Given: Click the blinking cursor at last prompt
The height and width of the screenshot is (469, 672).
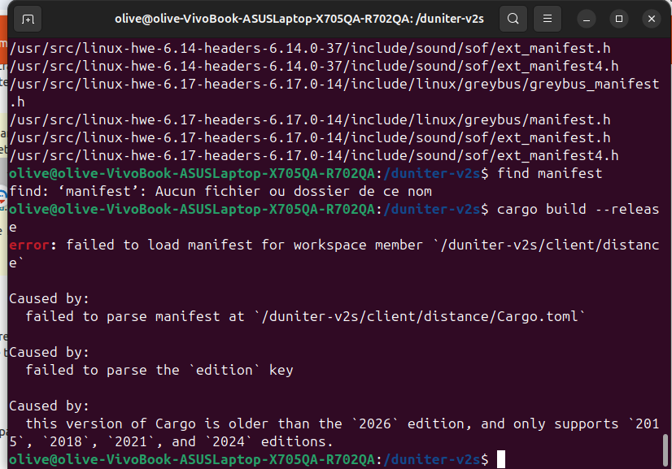Looking at the screenshot, I should [x=501, y=460].
